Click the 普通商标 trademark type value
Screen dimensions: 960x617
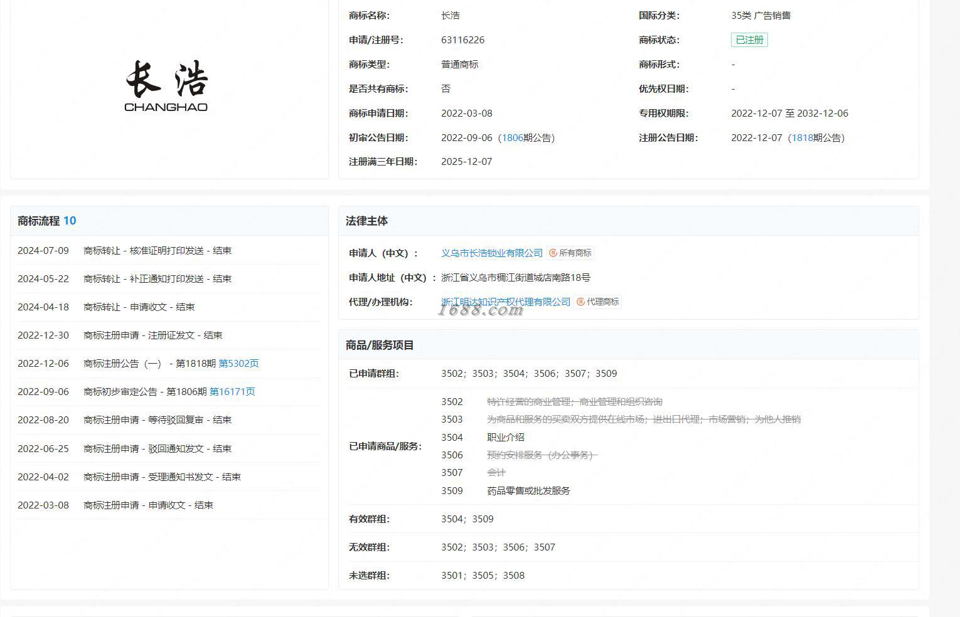460,64
